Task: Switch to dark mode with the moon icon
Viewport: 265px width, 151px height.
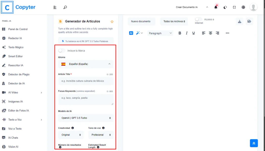Action: click(225, 7)
